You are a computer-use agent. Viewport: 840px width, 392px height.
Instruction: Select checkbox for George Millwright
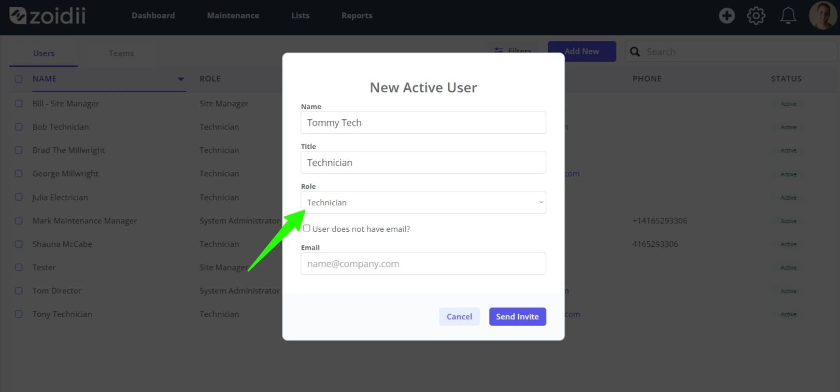pyautogui.click(x=19, y=174)
